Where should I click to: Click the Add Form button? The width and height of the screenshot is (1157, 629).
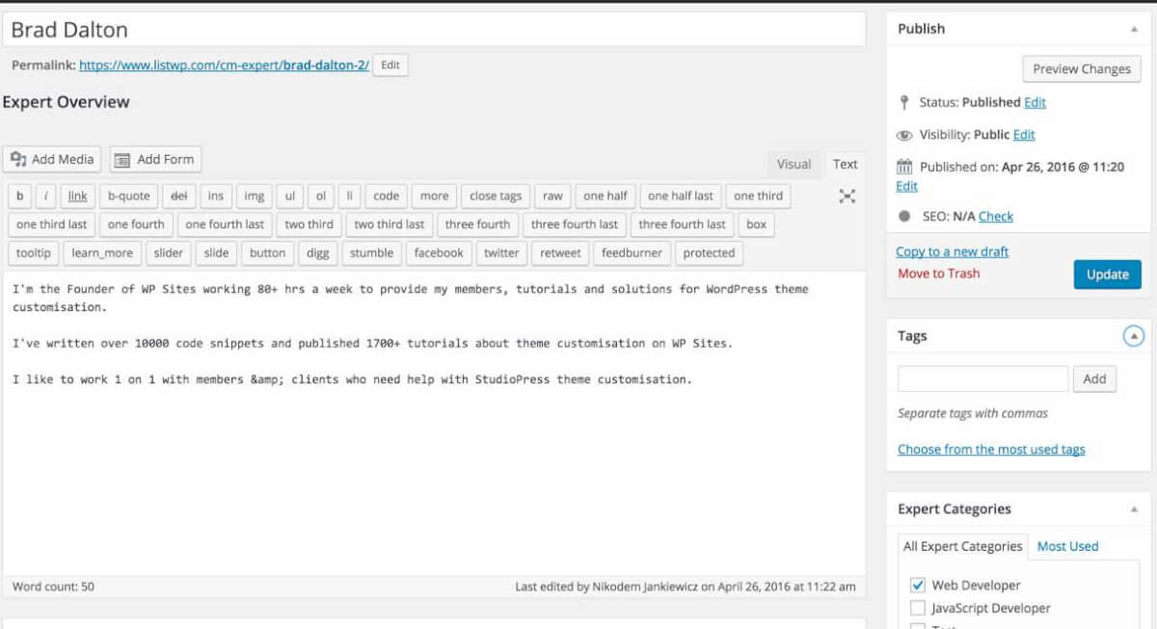pyautogui.click(x=155, y=160)
